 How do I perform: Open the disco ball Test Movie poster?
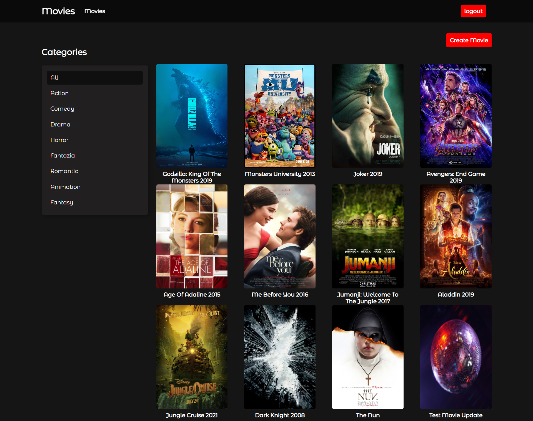pos(456,357)
